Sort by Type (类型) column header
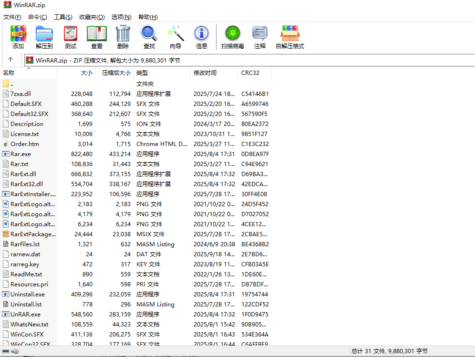This screenshot has width=475, height=357. tap(162, 73)
